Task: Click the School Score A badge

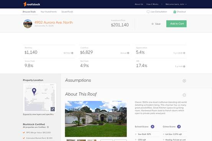Action: point(153,126)
